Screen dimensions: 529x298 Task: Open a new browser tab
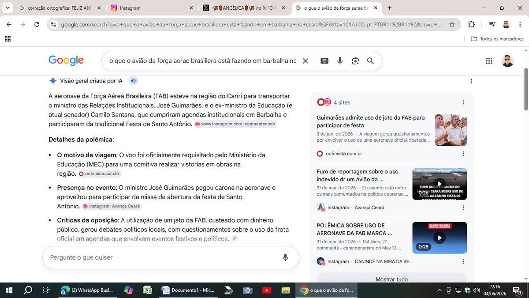coord(389,8)
